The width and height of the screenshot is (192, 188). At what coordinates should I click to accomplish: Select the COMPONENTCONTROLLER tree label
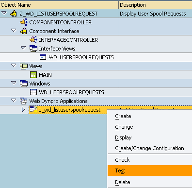(x=61, y=22)
